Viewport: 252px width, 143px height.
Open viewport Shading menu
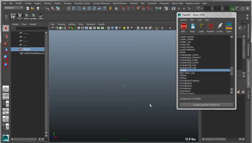tap(62, 24)
